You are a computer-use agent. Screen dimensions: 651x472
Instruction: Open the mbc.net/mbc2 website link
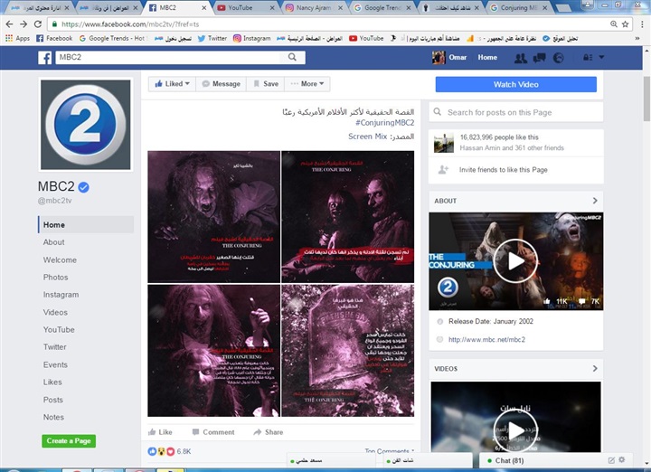click(x=486, y=340)
